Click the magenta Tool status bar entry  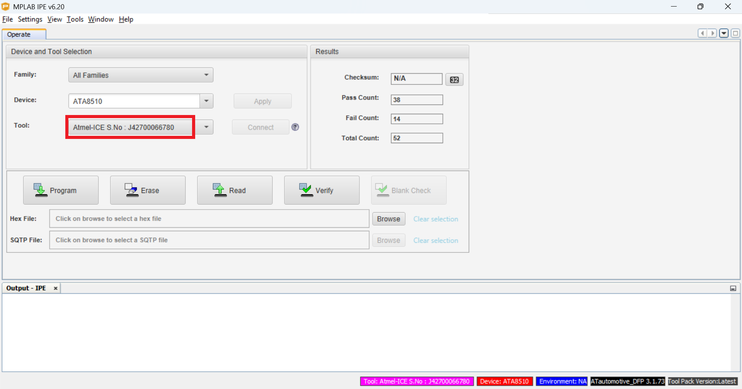[417, 381]
